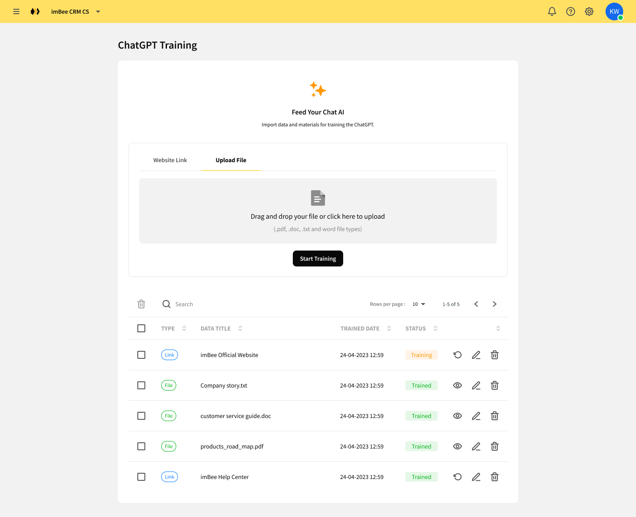Click Trained badge on customer service guide.doc
636x517 pixels.
click(421, 416)
